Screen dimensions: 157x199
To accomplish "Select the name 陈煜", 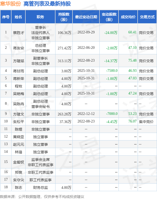I will 18,129.
